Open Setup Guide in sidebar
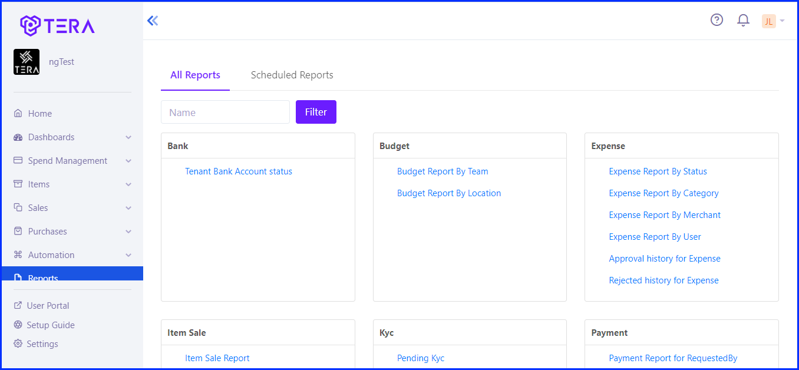 [x=51, y=325]
